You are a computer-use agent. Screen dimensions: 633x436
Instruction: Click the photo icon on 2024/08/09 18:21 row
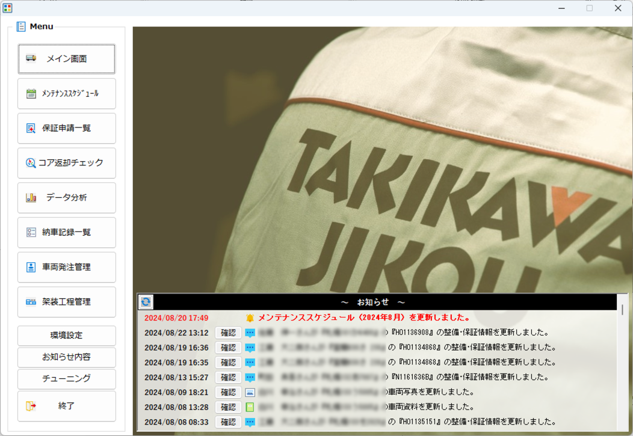point(250,393)
